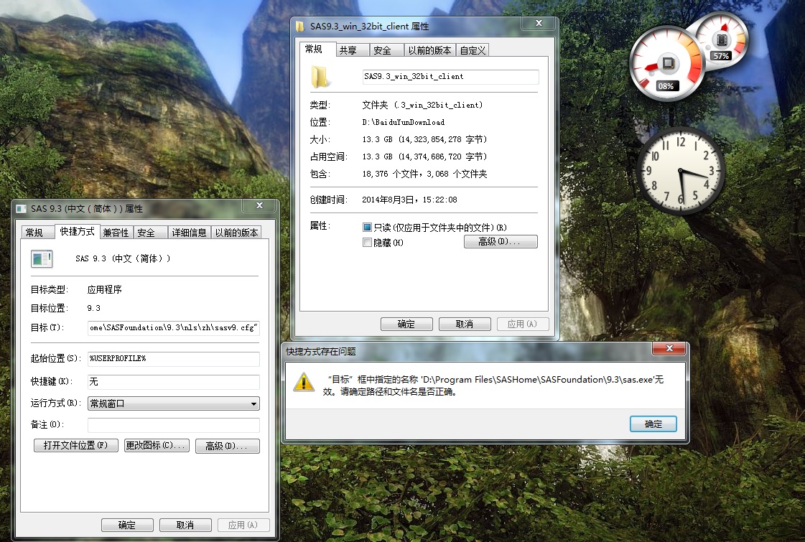Screen dimensions: 805x542
Task: Click 取消 in folder properties window
Action: pos(464,324)
